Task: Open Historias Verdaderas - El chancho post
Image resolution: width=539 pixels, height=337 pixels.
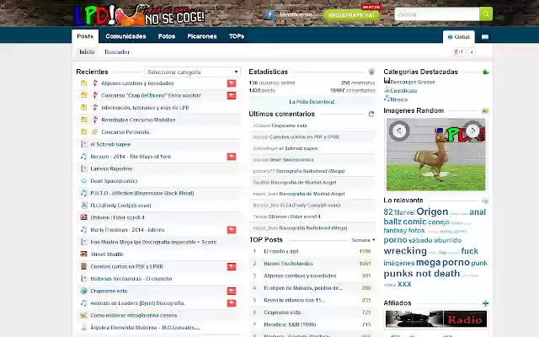Action: (131, 279)
